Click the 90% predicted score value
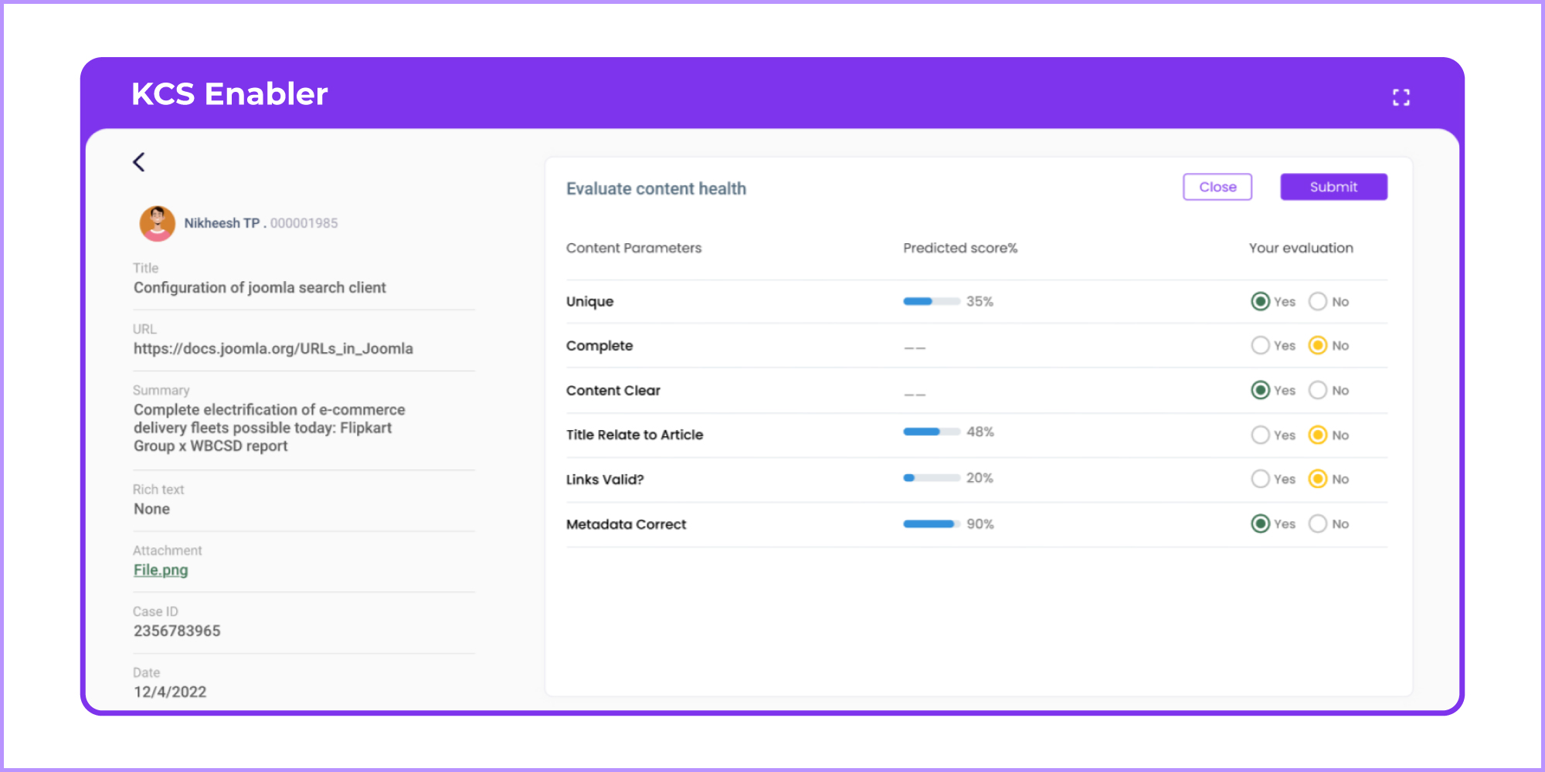 click(980, 523)
